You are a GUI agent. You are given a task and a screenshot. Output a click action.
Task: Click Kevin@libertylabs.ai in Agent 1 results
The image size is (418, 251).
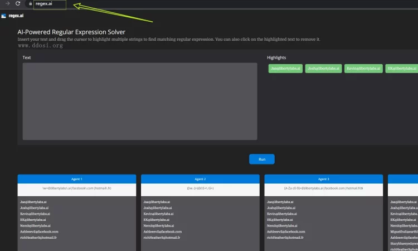[x=35, y=214]
